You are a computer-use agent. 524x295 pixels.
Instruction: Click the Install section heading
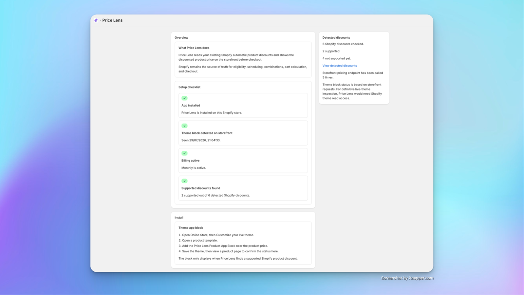(179, 218)
